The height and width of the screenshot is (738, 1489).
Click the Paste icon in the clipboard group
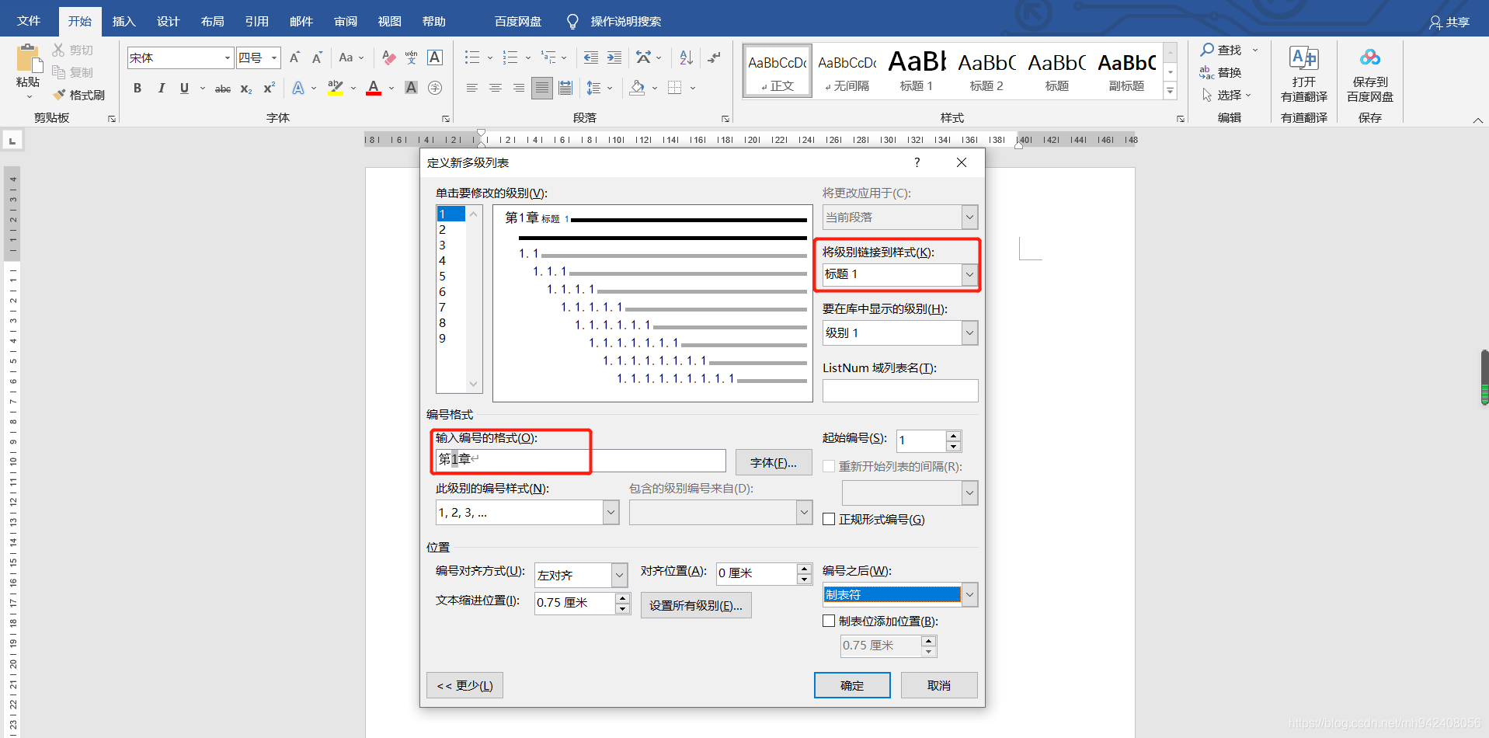click(28, 58)
